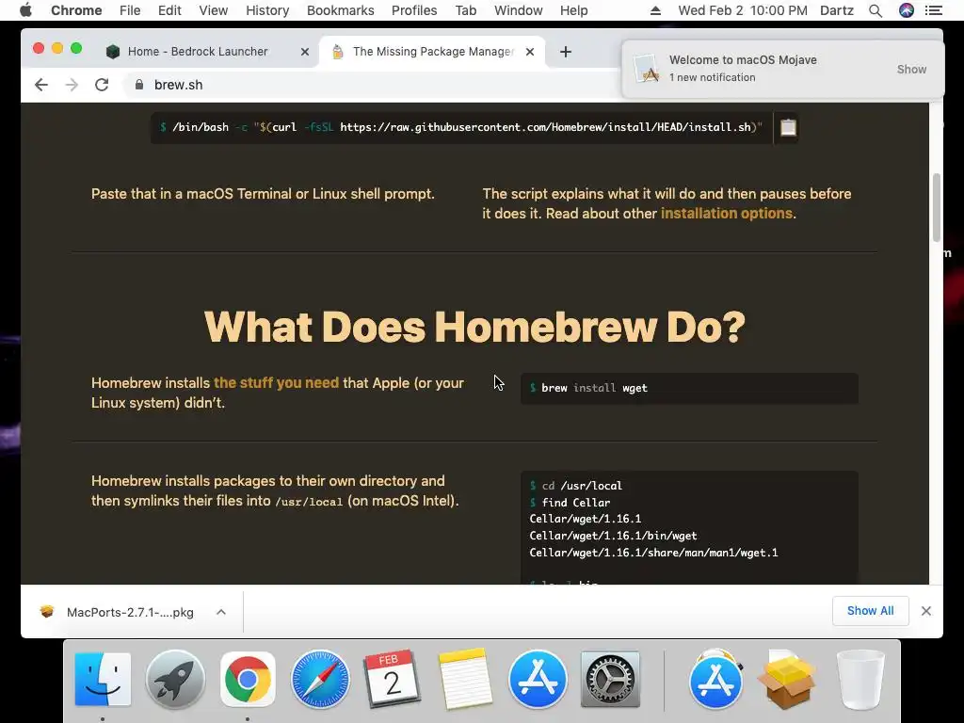Open the Apple menu

click(25, 10)
